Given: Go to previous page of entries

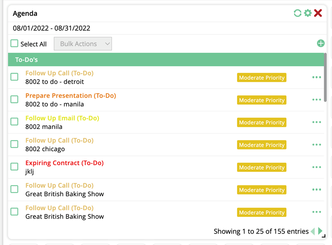Looking at the screenshot, I should click(313, 231).
